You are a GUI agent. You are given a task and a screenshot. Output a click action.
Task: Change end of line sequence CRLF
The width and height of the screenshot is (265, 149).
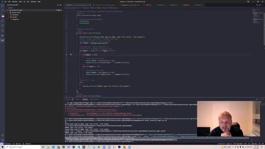(245, 144)
